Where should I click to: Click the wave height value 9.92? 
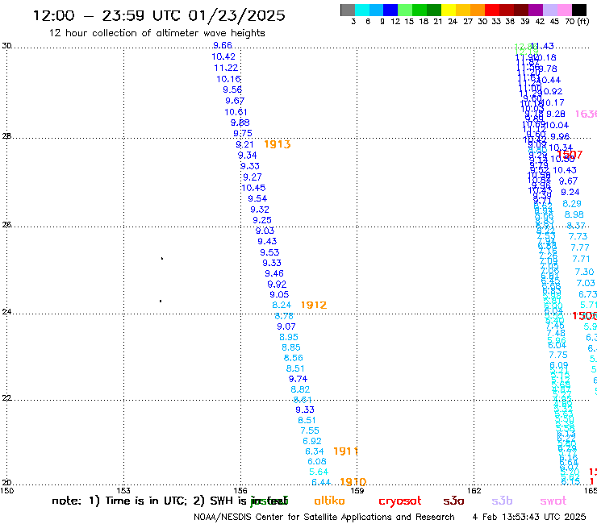point(277,285)
